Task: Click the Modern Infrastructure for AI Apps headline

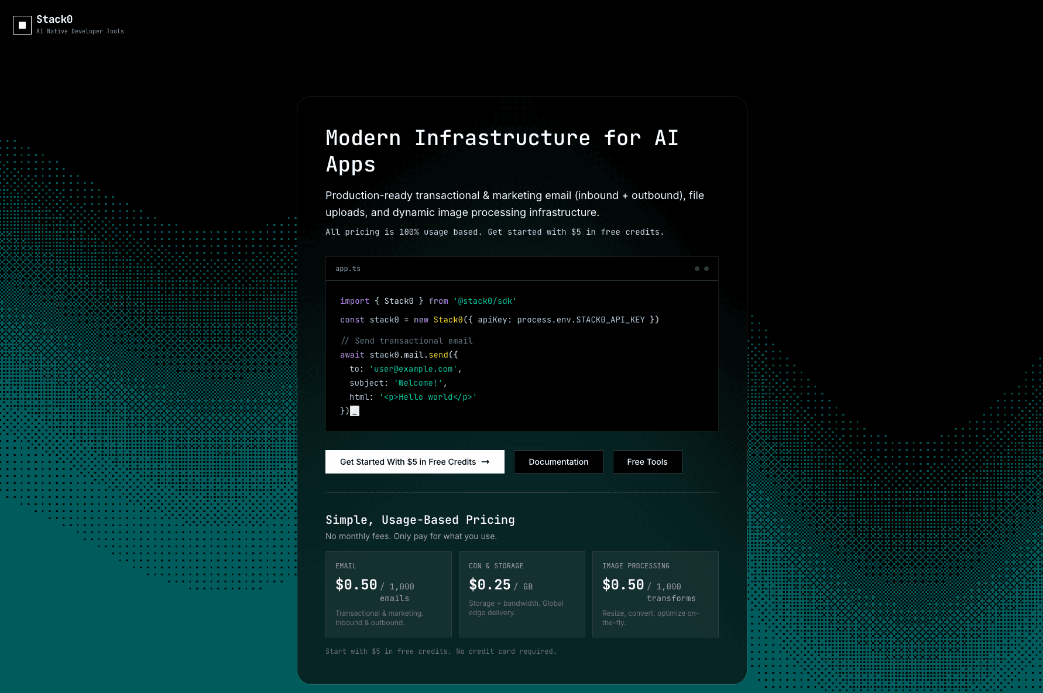Action: [502, 151]
